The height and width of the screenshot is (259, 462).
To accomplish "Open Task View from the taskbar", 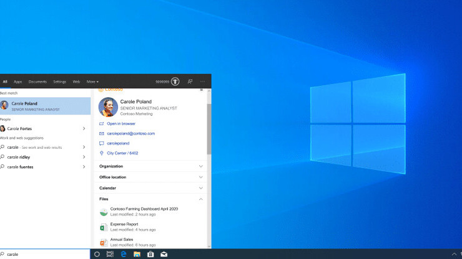I will click(x=110, y=254).
